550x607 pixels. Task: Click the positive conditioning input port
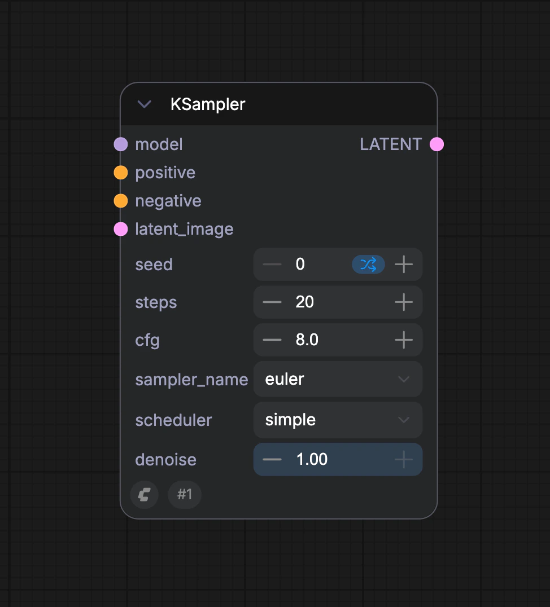120,172
